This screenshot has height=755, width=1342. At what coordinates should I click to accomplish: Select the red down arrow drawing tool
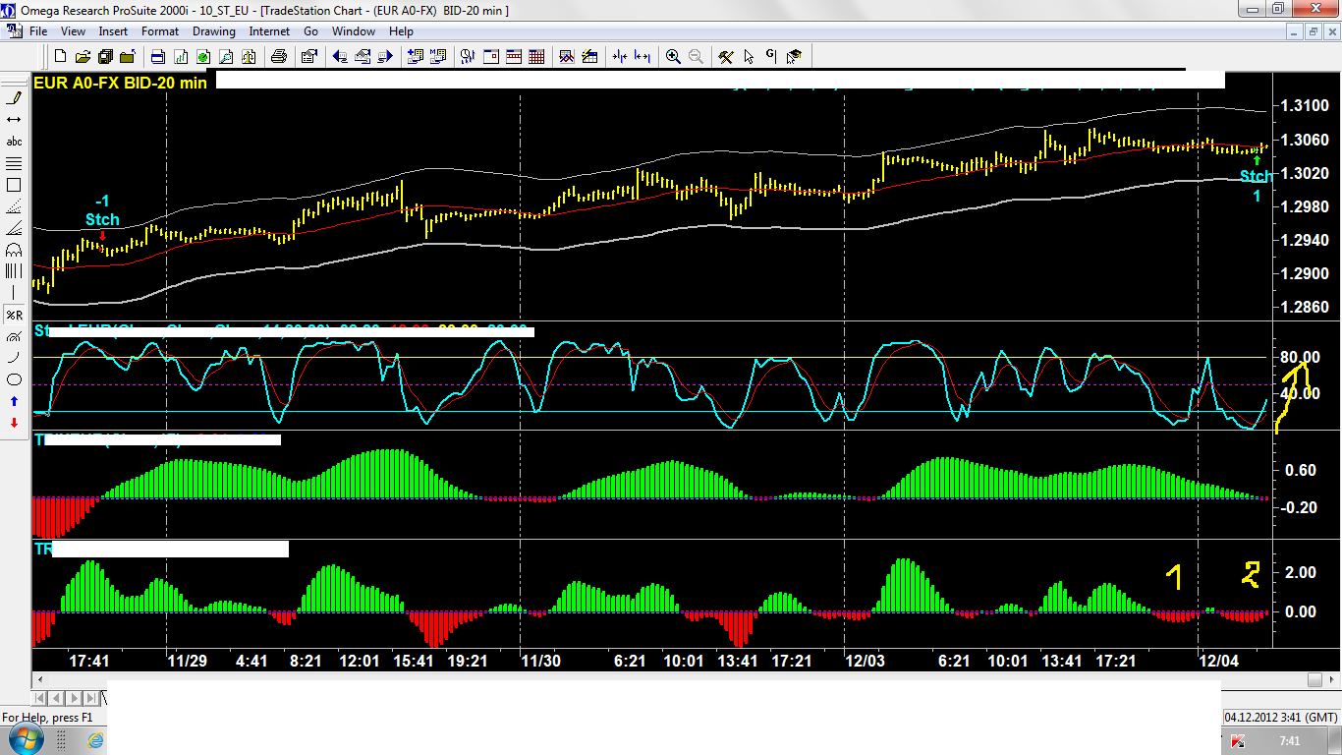(15, 423)
